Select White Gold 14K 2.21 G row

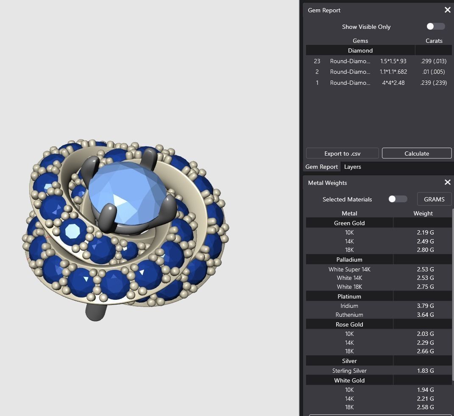(x=379, y=399)
